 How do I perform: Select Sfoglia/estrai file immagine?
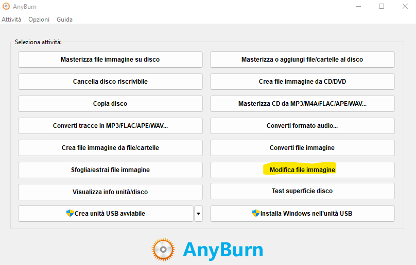coord(110,170)
